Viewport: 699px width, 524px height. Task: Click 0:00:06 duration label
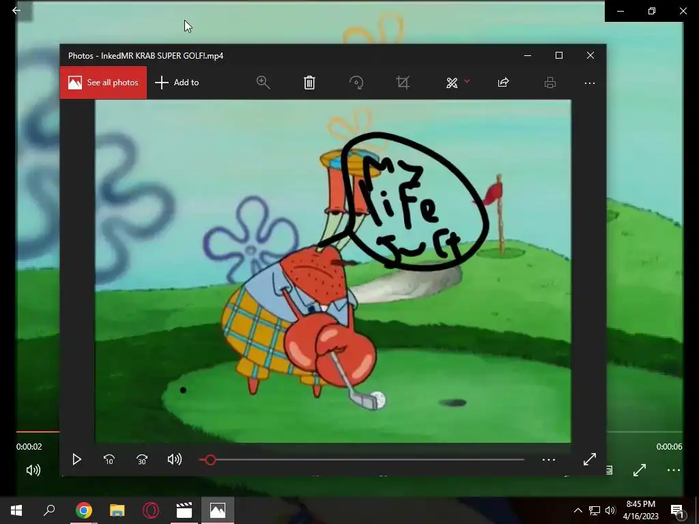669,446
